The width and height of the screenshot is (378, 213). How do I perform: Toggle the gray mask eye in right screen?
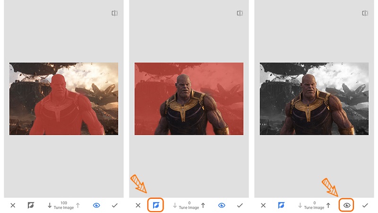pos(347,205)
